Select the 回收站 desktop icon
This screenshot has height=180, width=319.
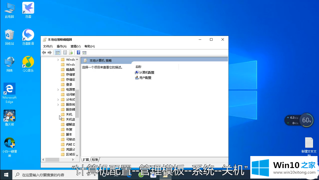9,37
